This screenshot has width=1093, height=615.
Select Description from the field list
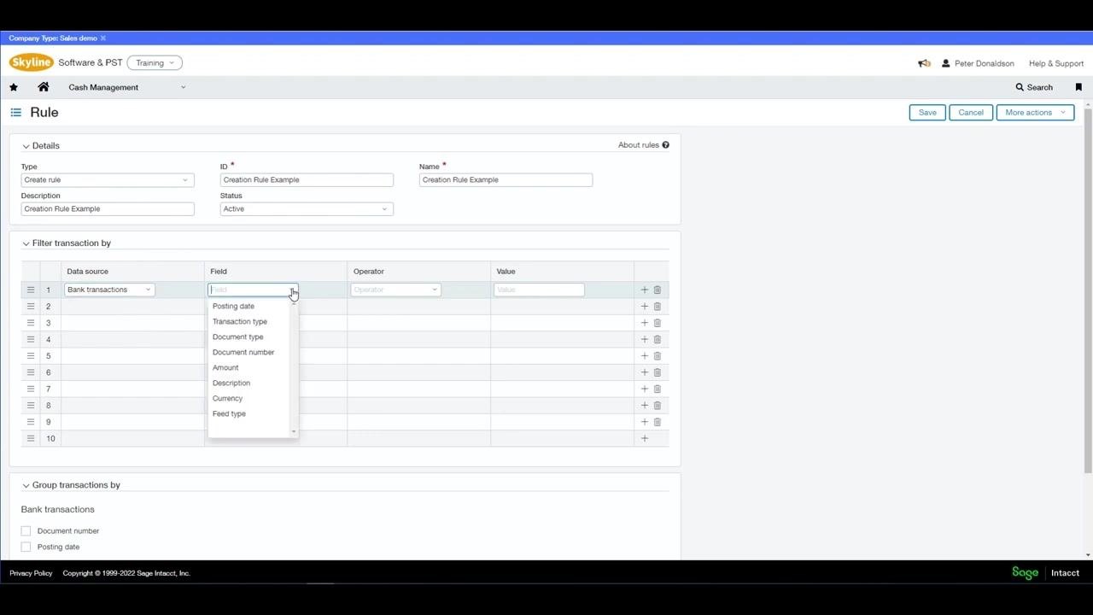[x=231, y=384]
